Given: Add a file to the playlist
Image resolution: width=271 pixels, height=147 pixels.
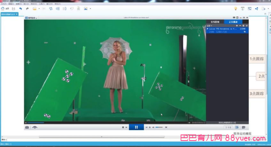Looking at the screenshot, I should (x=237, y=26).
